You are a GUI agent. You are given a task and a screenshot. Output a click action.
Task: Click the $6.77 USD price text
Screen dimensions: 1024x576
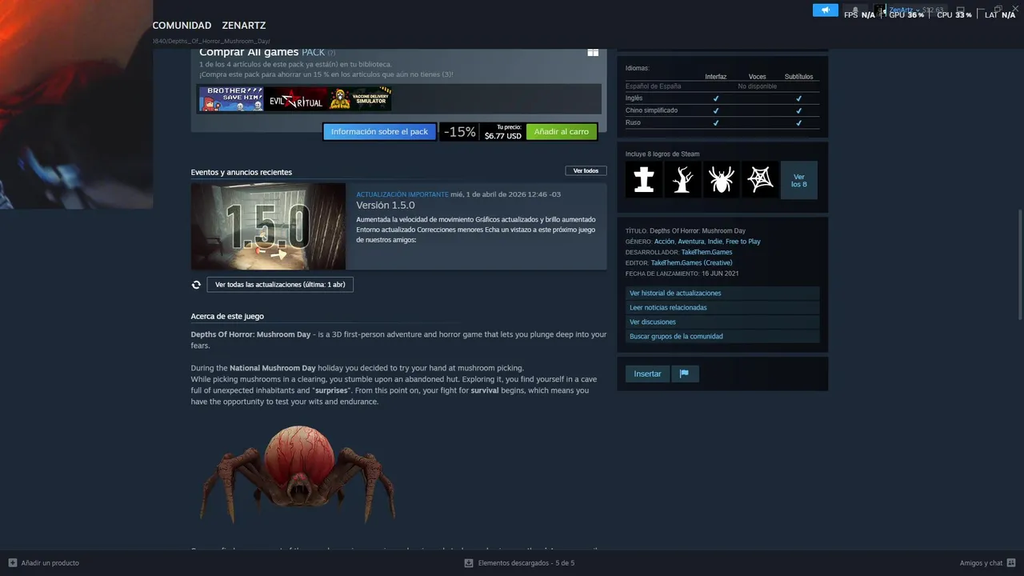(503, 136)
